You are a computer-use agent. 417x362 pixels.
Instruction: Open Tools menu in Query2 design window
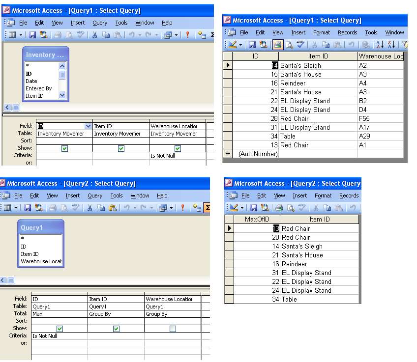[117, 196]
